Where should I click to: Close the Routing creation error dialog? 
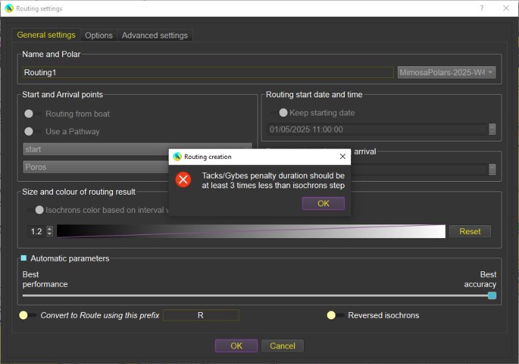(343, 156)
